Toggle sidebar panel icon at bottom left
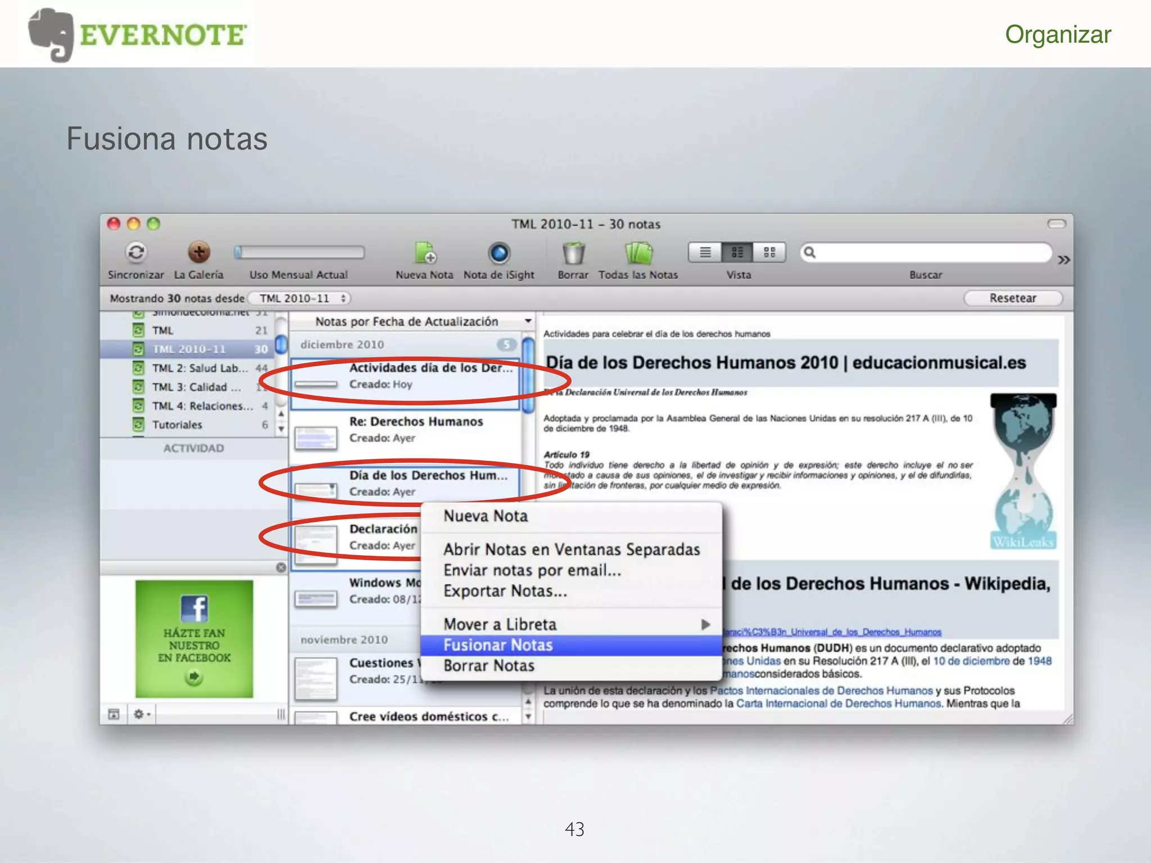This screenshot has height=863, width=1151. coord(114,714)
